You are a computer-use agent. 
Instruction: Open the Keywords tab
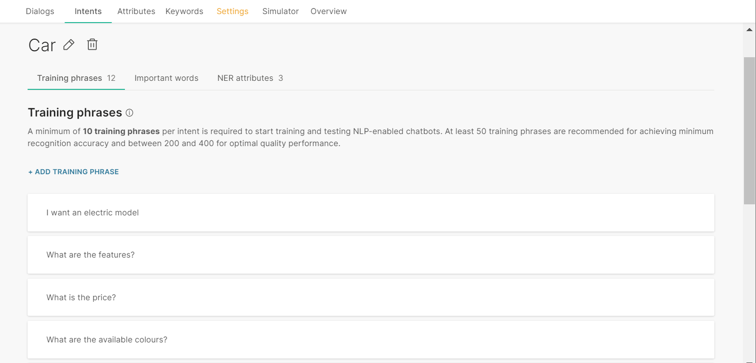pyautogui.click(x=184, y=11)
